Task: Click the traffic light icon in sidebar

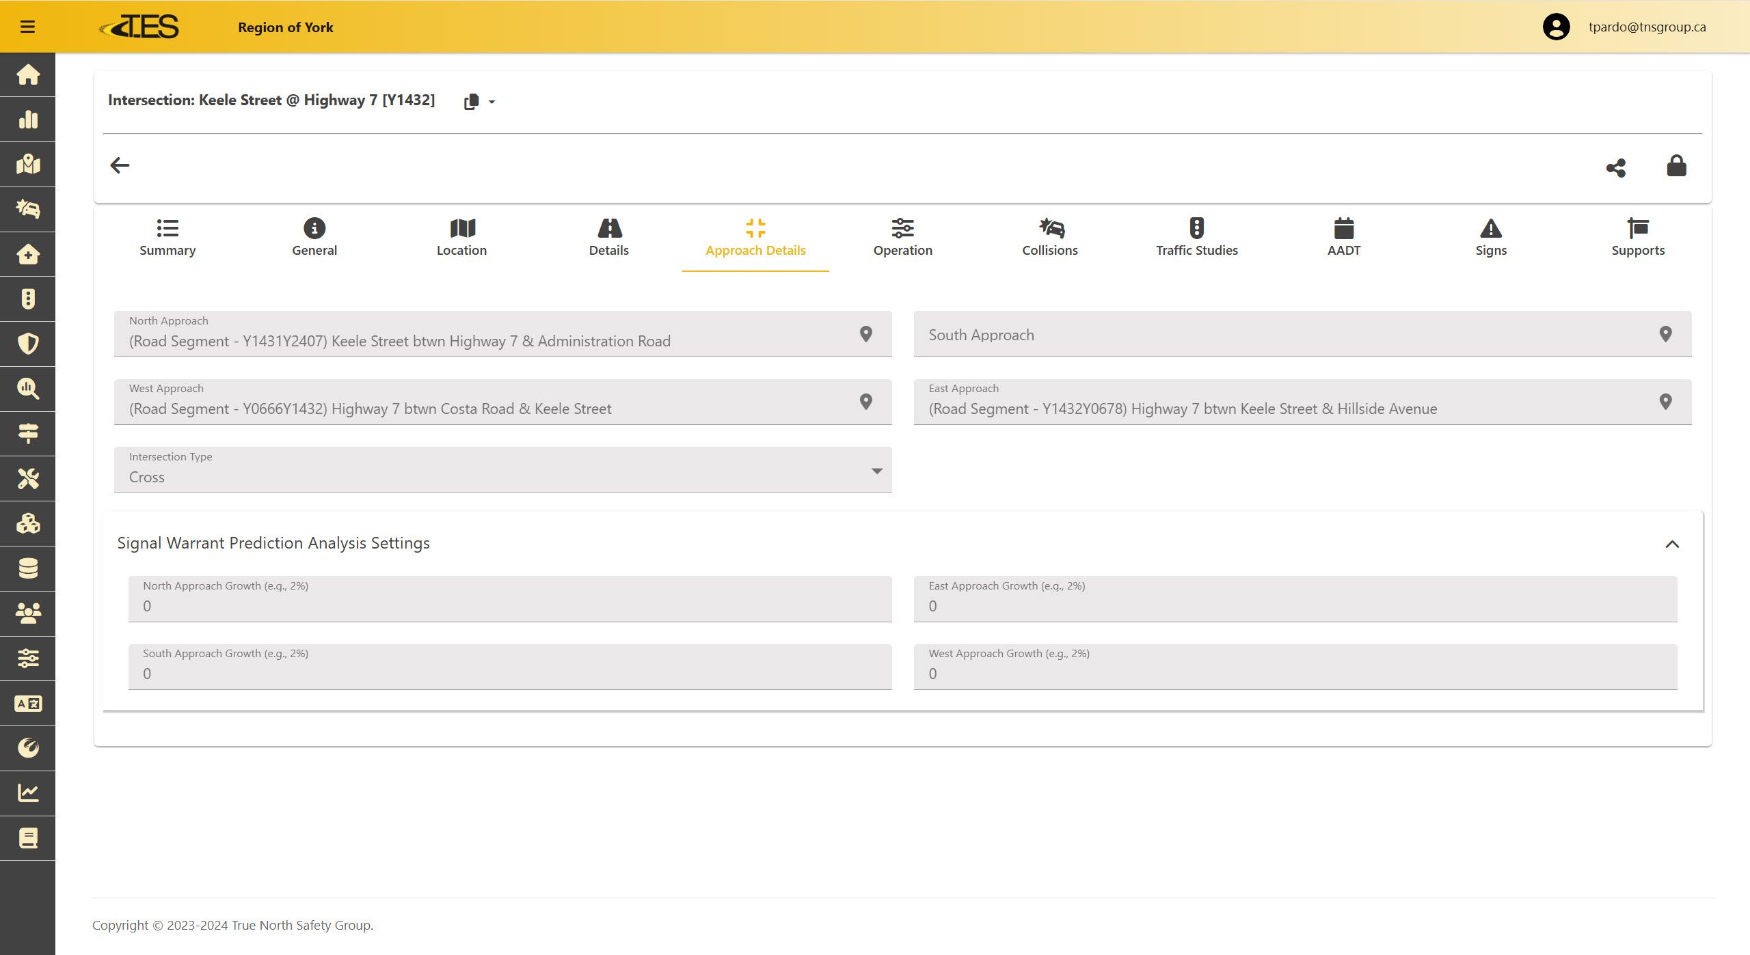Action: pyautogui.click(x=28, y=299)
